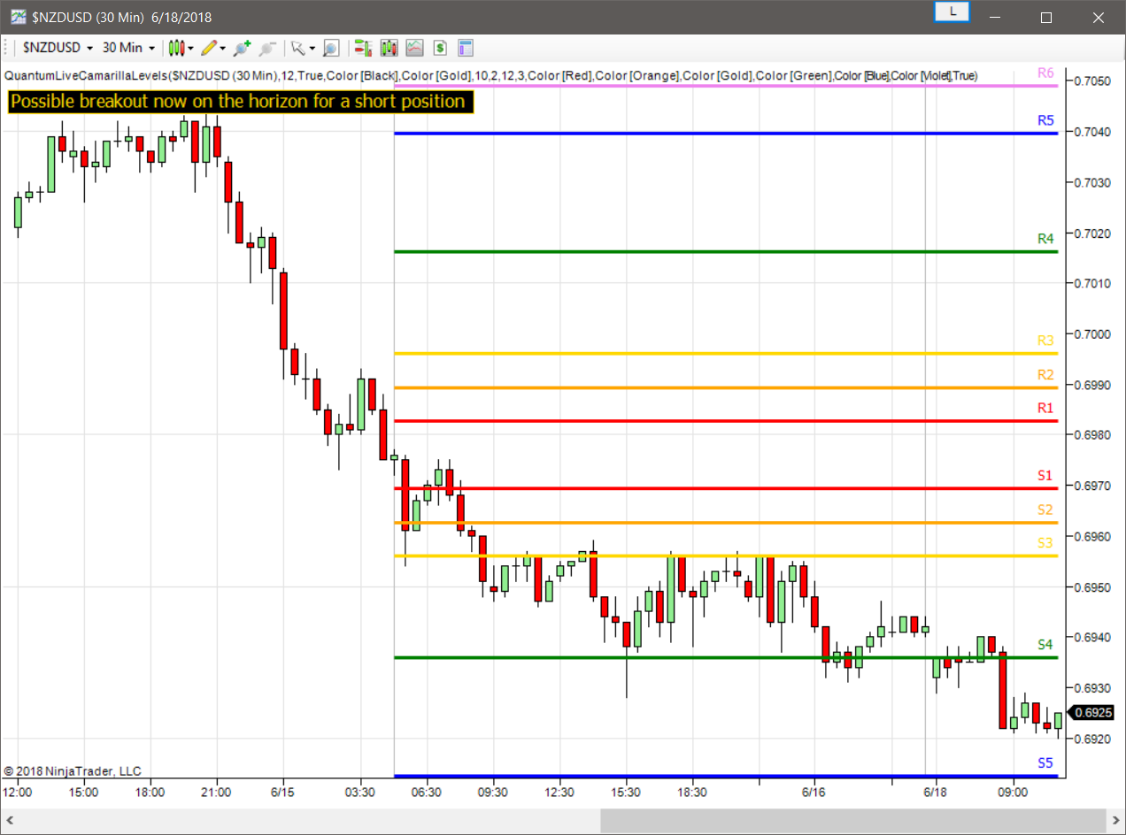Open the Indicators chart icon

tap(414, 48)
